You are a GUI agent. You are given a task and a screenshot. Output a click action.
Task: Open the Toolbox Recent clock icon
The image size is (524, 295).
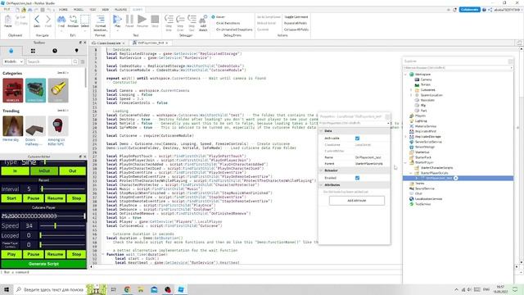pos(55,51)
